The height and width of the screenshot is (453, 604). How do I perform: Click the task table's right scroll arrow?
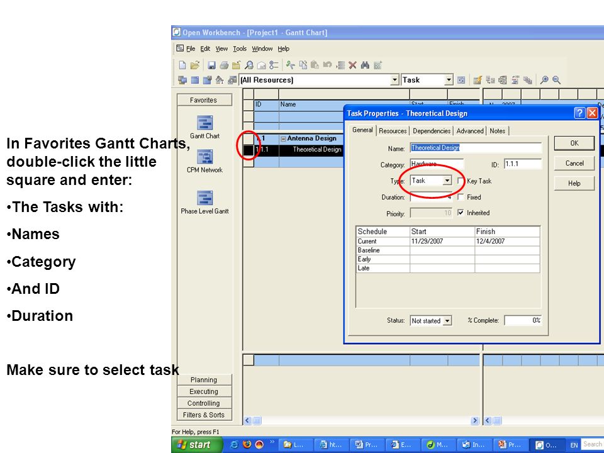[474, 421]
